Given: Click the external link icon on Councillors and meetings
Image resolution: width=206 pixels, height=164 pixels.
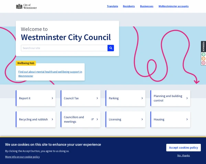Looking at the screenshot, I should tap(92, 119).
